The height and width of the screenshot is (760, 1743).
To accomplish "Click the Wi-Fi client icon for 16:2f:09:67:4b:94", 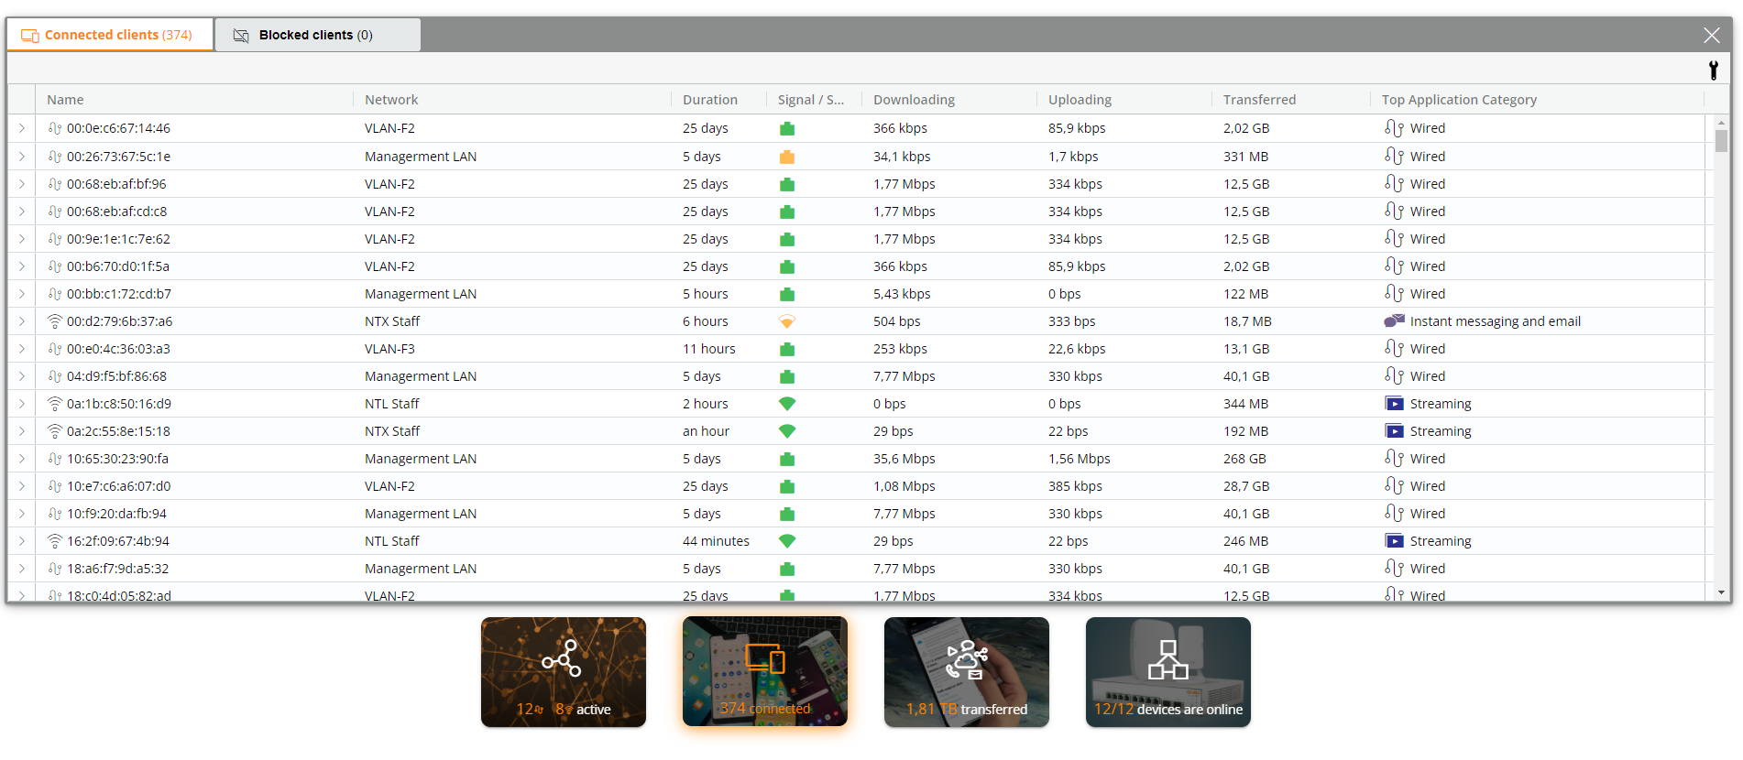I will [55, 541].
